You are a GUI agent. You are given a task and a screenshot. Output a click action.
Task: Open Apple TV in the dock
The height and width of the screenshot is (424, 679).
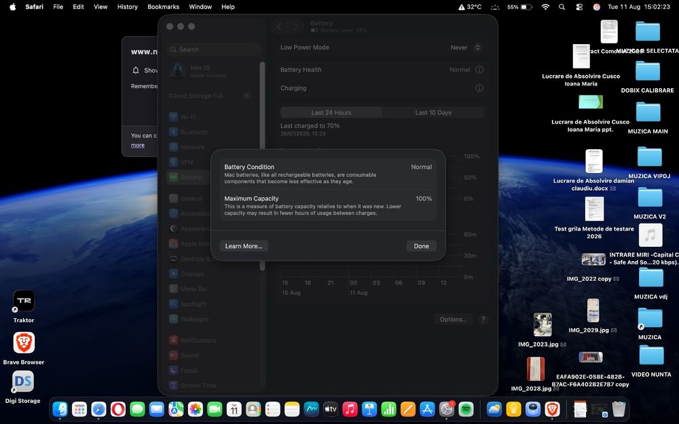(331, 409)
